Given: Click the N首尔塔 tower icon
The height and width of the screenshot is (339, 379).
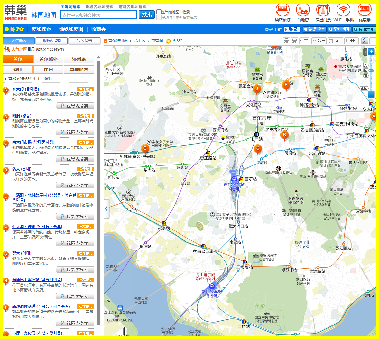Looking at the screenshot, I should tap(296, 193).
